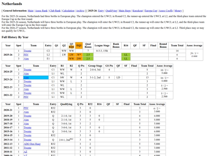This screenshot has width=208, height=156.
Task: Open the Europa Cup link
Action: 151,11
